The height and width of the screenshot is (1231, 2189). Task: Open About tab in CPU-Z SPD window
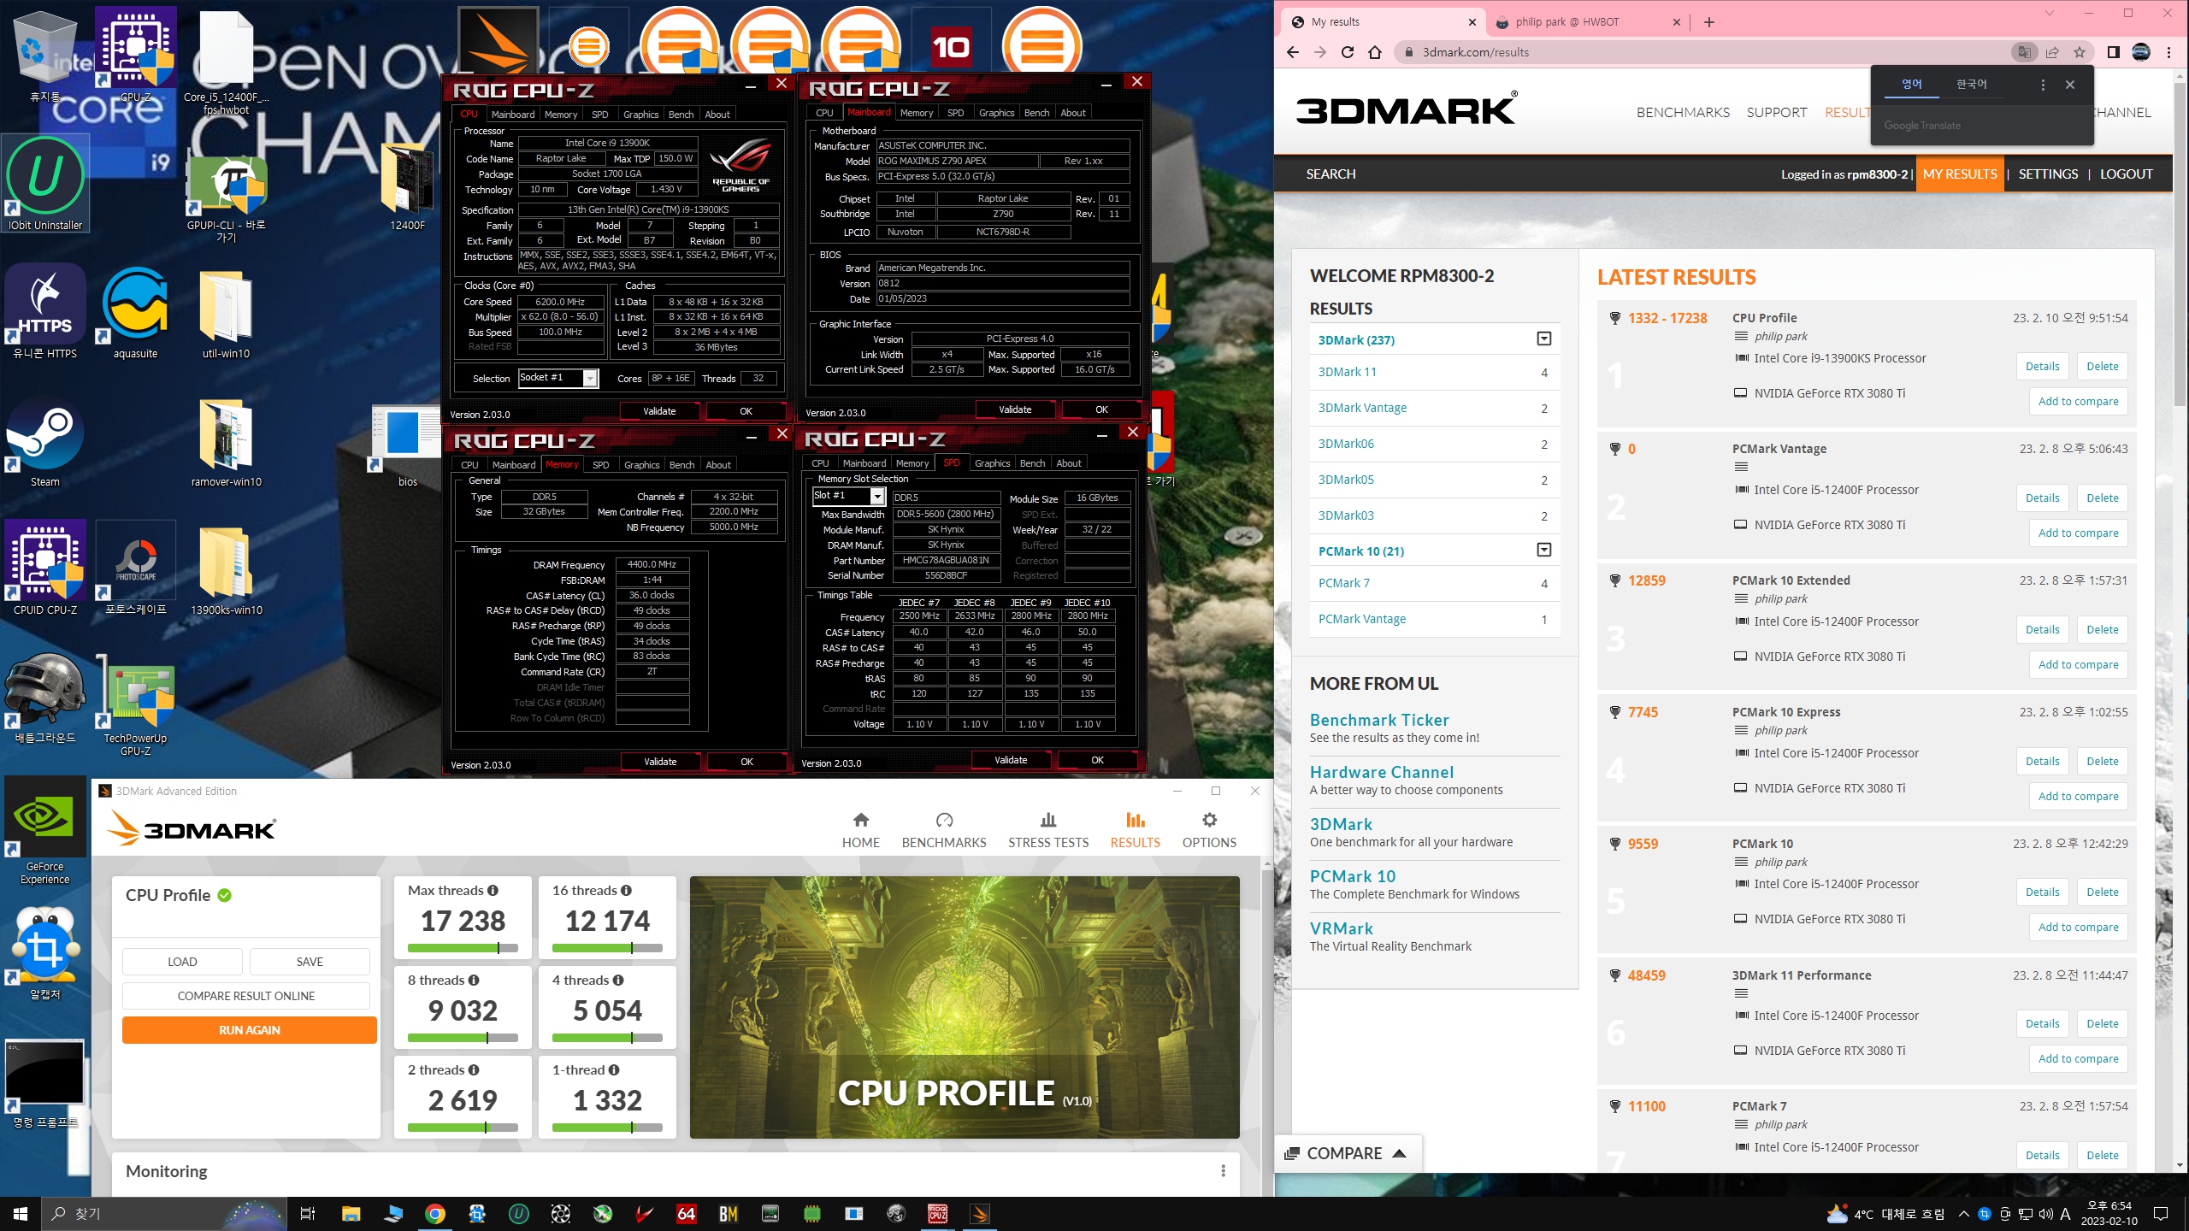click(x=1069, y=463)
